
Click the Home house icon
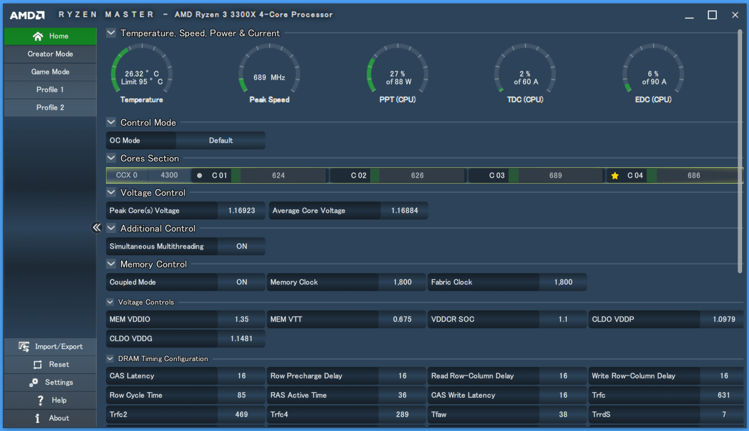(x=38, y=36)
